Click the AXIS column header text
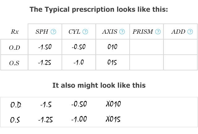This screenshot has height=134, width=198. tap(110, 31)
